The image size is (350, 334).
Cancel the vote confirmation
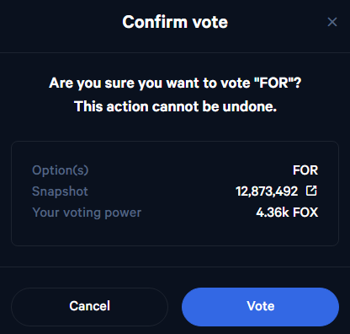tap(89, 307)
